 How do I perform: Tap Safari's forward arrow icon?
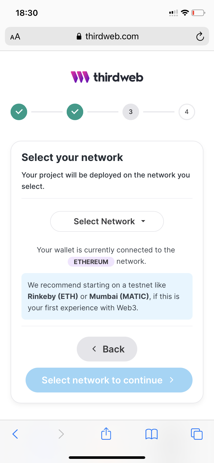[61, 434]
